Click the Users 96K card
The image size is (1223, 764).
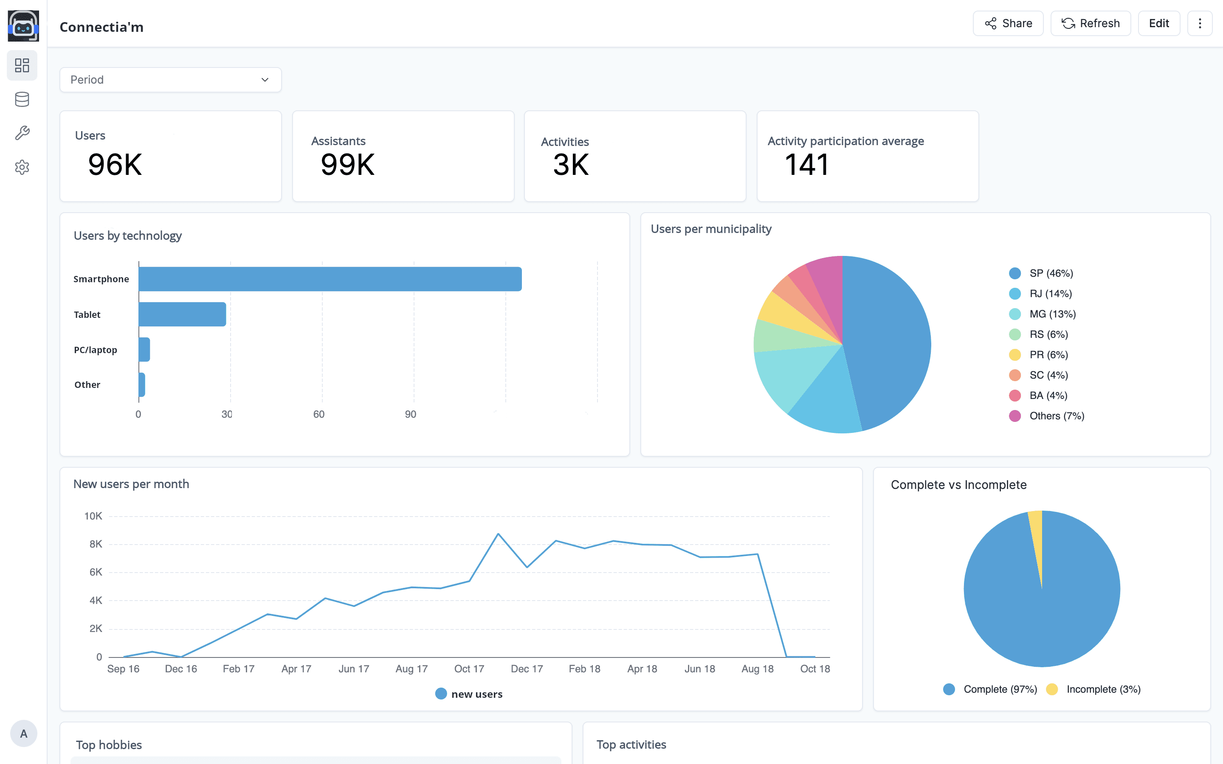tap(171, 156)
